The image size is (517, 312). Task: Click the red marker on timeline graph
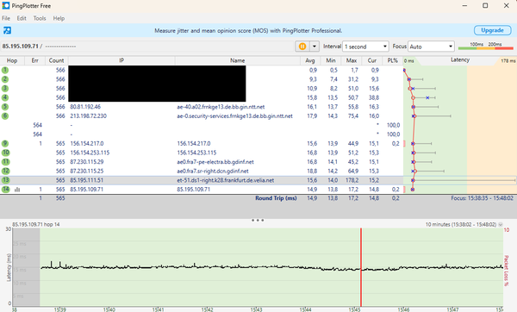361,267
